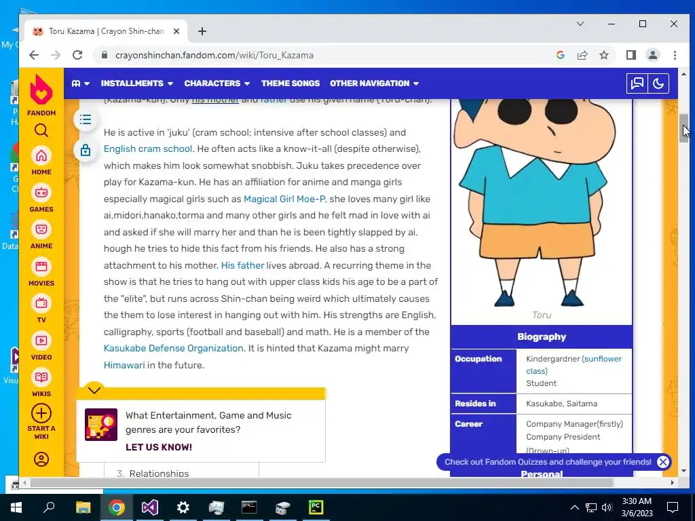695x521 pixels.
Task: Open the user profile icon in sidebar
Action: coord(41,459)
